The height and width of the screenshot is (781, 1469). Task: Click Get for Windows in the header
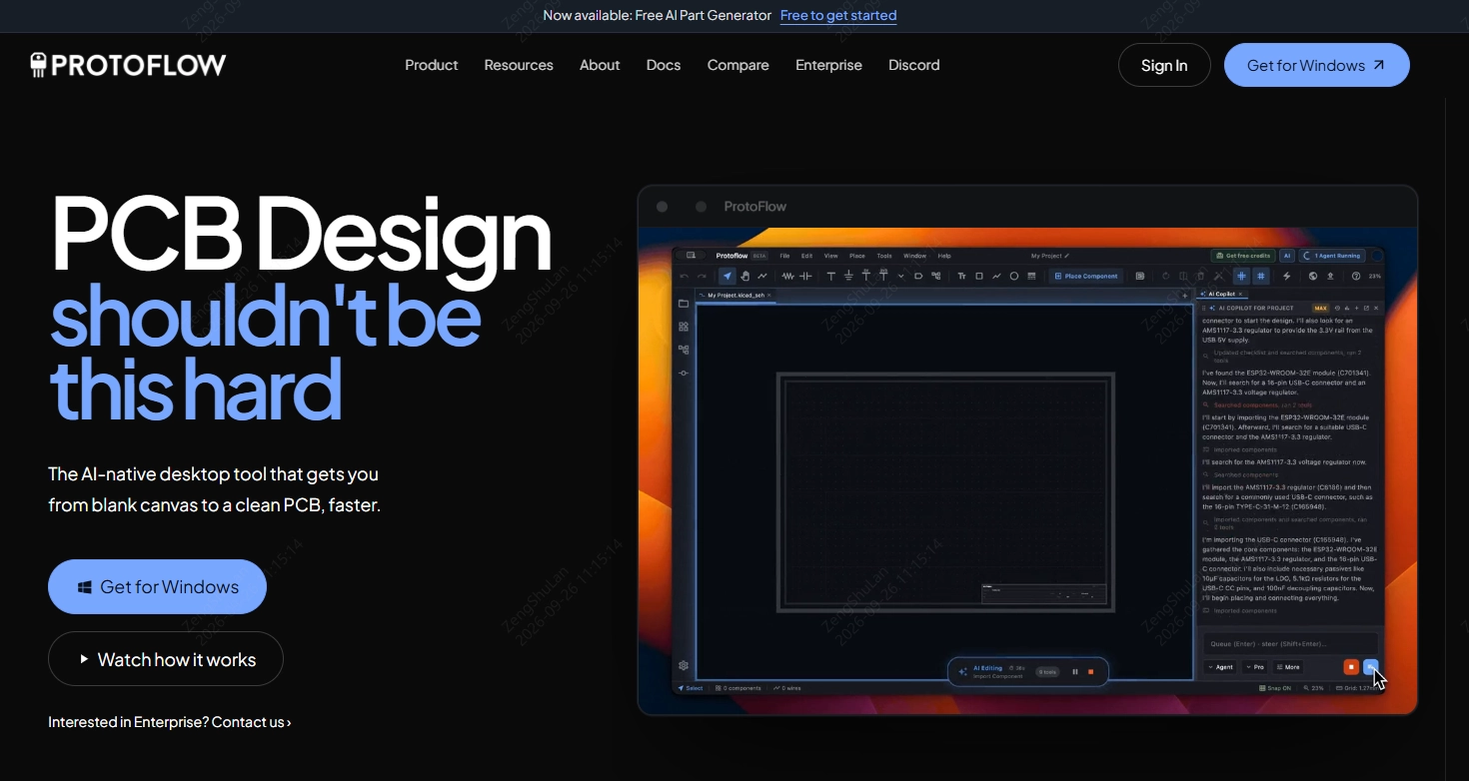[x=1317, y=65]
